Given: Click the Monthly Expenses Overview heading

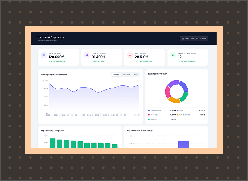Looking at the screenshot, I should click(x=54, y=75).
